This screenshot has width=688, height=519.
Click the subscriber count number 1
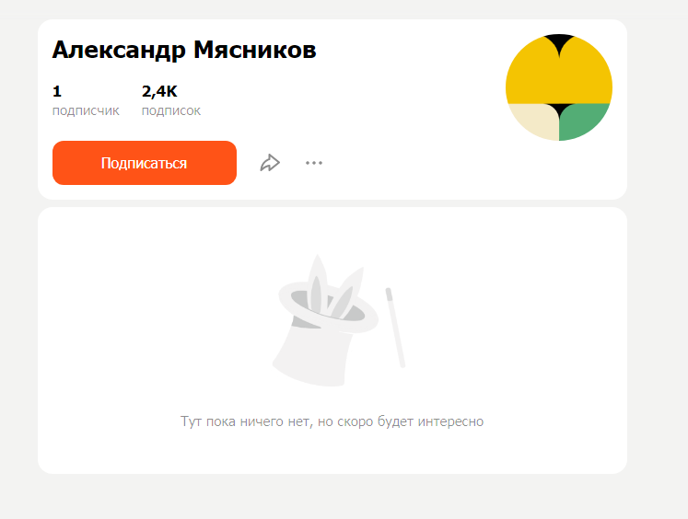(57, 91)
